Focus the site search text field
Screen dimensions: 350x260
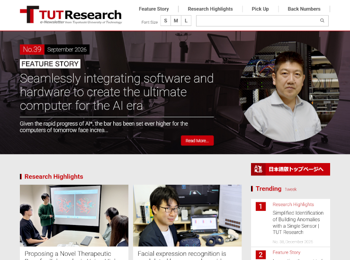click(258, 21)
